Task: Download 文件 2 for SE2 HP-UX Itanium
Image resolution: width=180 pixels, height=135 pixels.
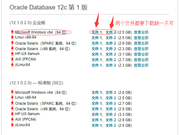Action: coord(111,115)
